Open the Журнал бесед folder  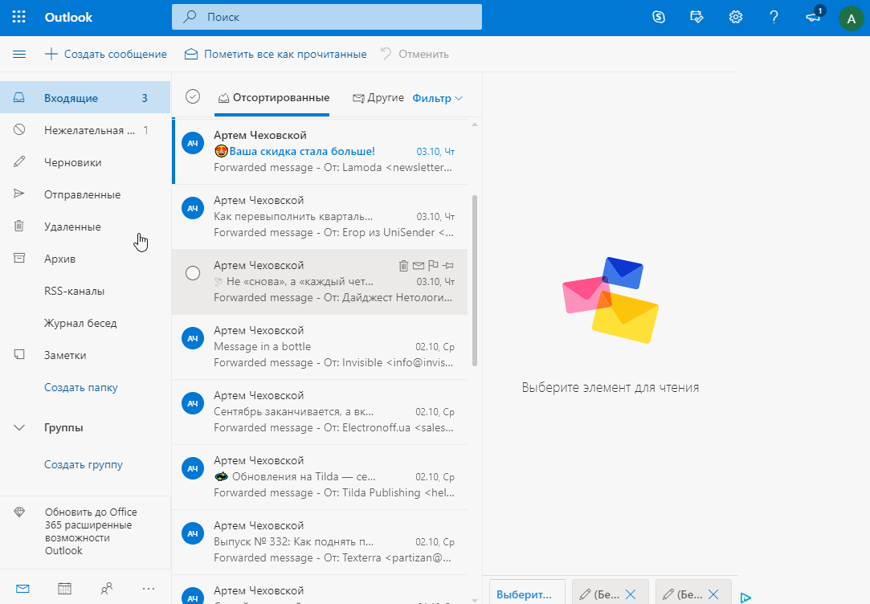coord(85,324)
